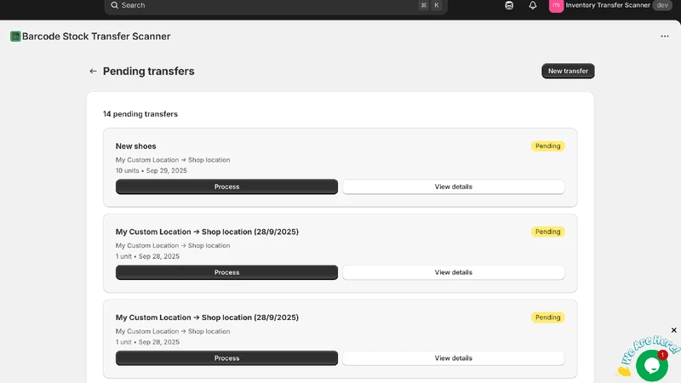
Task: Click the Pending transfers heading
Action: [148, 71]
